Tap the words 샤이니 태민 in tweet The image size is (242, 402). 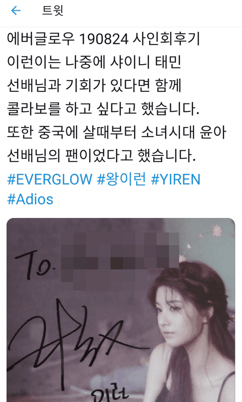click(145, 63)
